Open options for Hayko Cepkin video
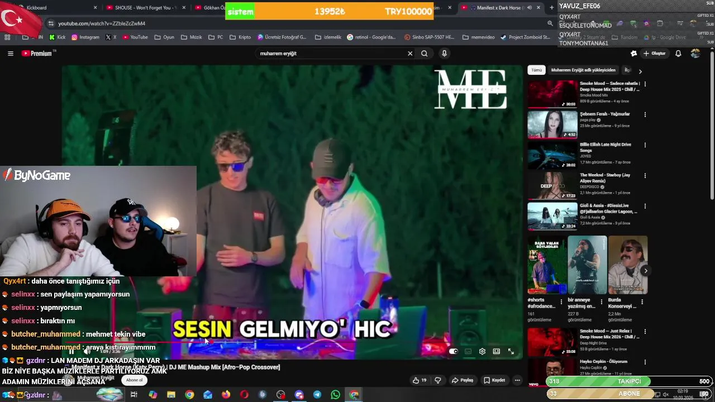Screen dimensions: 715x402 pyautogui.click(x=645, y=362)
